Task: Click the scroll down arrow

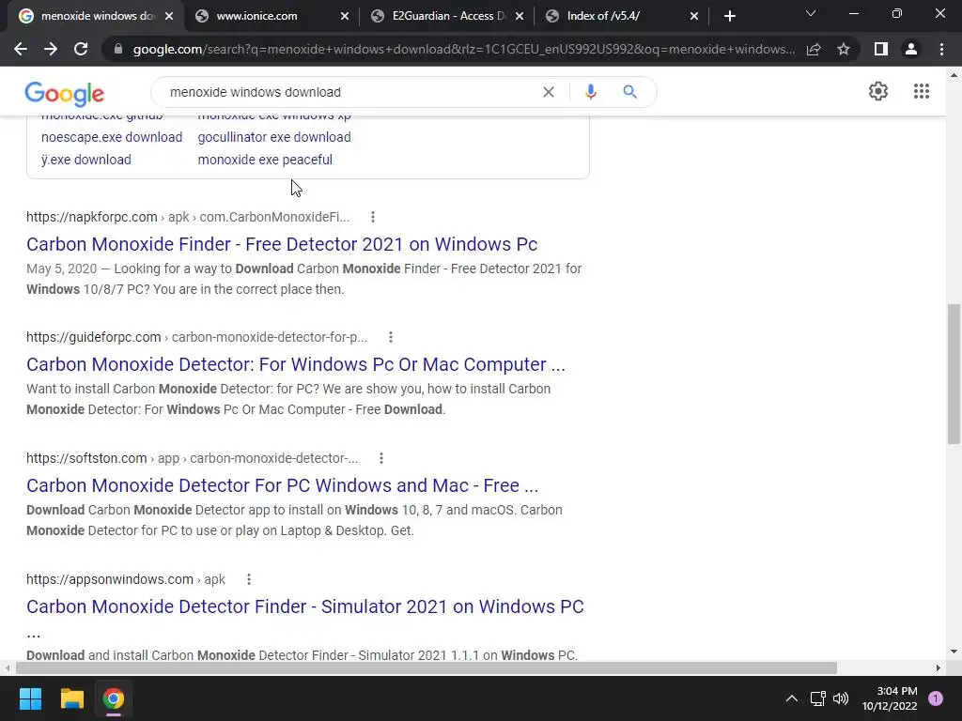Action: coord(954,652)
